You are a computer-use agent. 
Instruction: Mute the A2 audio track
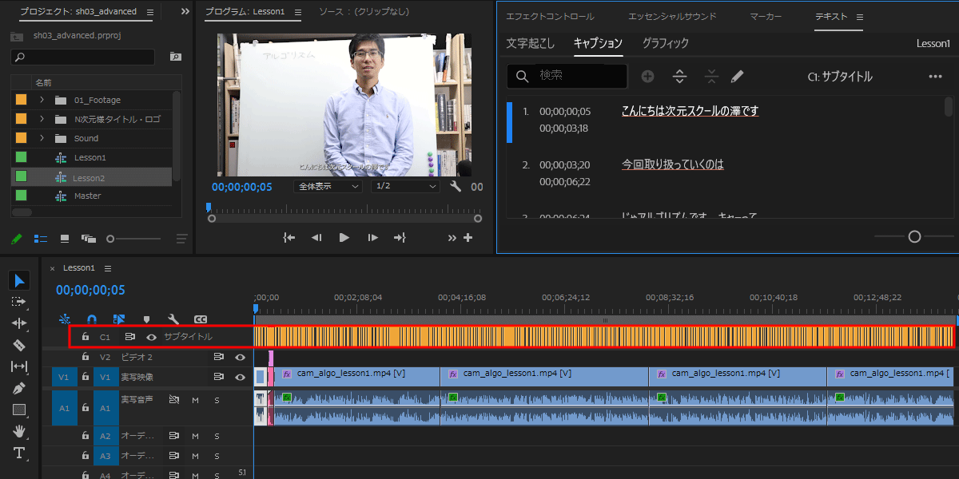tap(195, 436)
